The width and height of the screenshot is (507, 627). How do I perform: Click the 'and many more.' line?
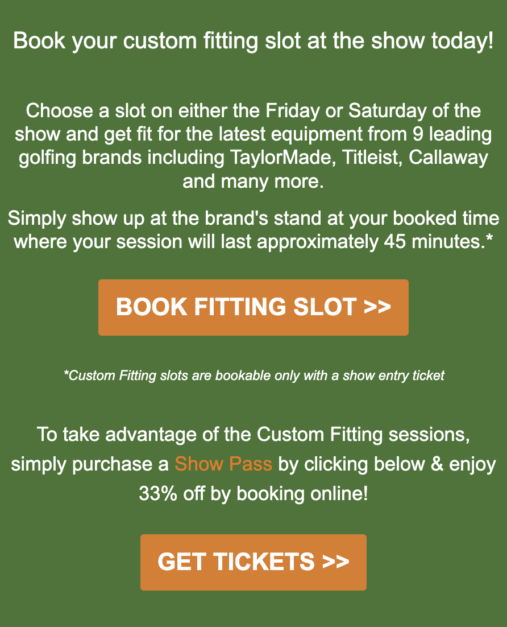pos(253,181)
